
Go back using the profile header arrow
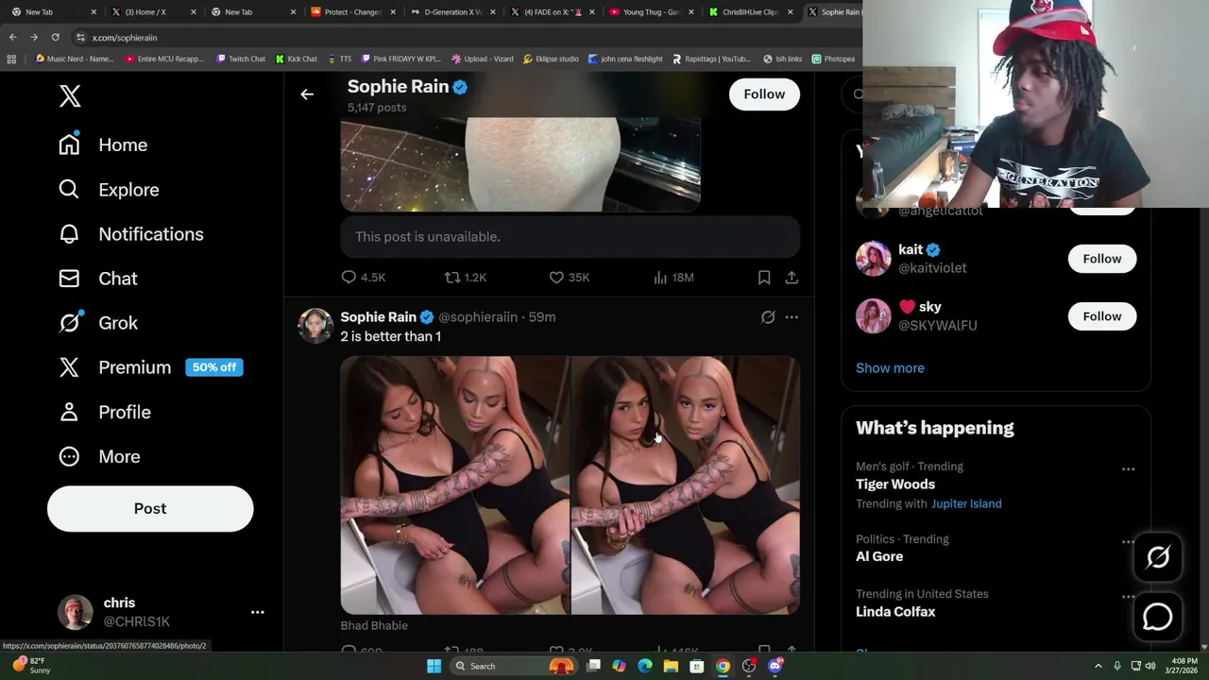coord(307,94)
